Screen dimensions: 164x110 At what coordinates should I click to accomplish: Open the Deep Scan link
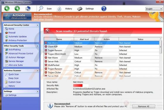pyautogui.click(x=13, y=78)
